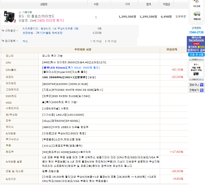Click the PC product thumbnail image
205x185 pixels.
coord(10,17)
